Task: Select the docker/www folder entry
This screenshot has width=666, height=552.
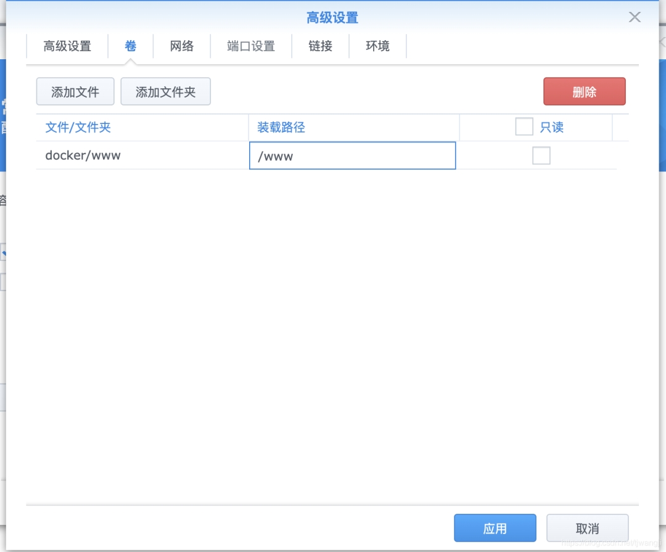Action: (83, 155)
